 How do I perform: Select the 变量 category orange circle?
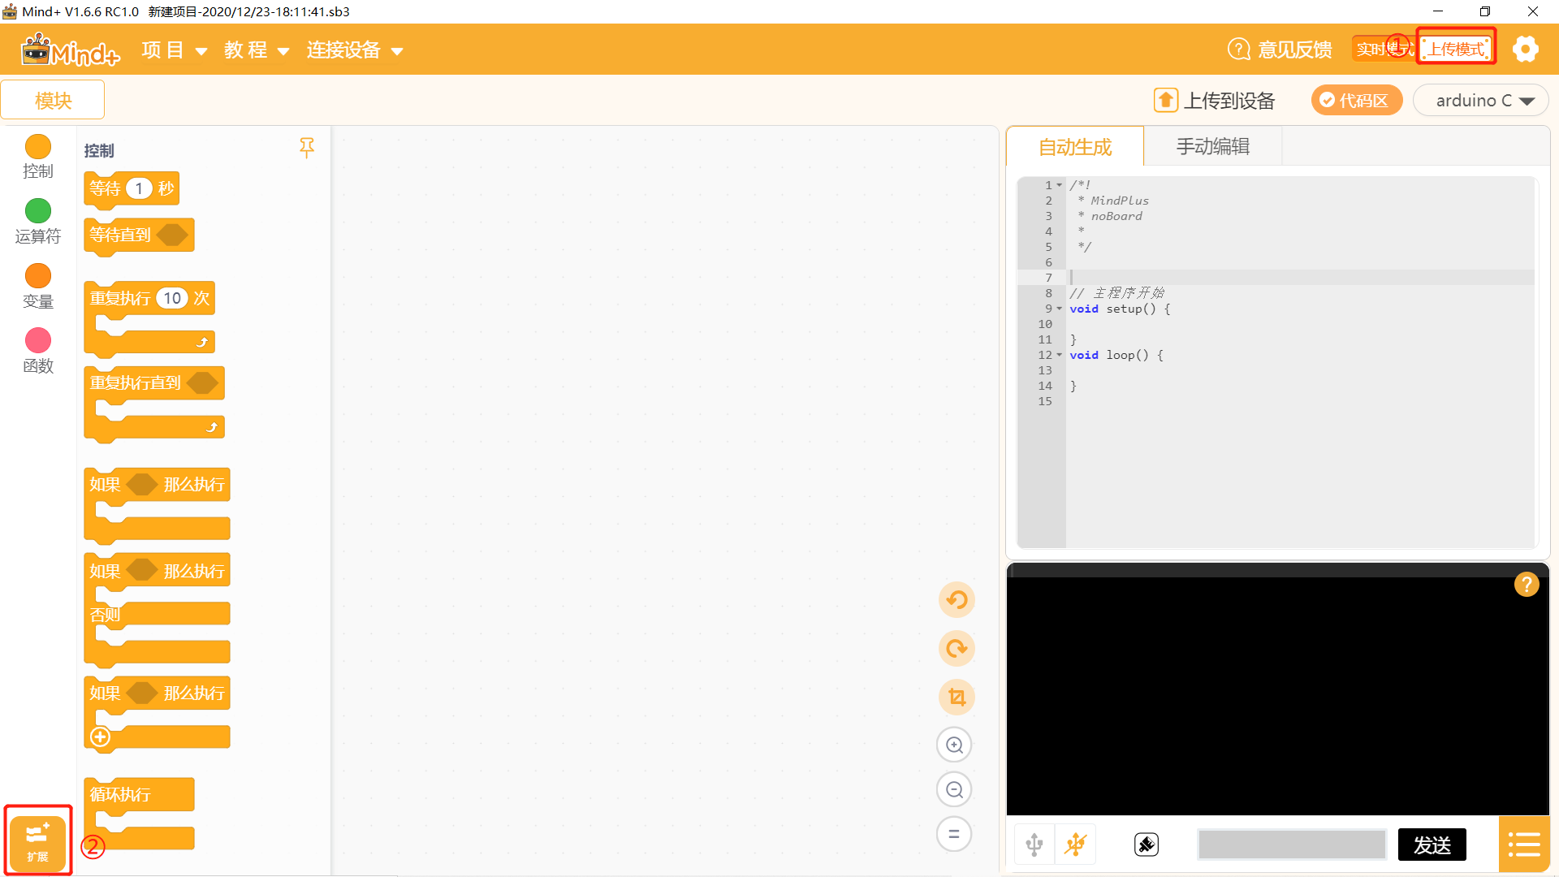coord(38,276)
